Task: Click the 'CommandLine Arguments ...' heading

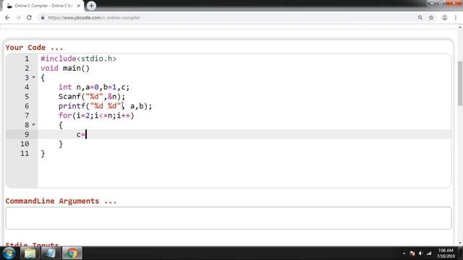Action: 61,201
